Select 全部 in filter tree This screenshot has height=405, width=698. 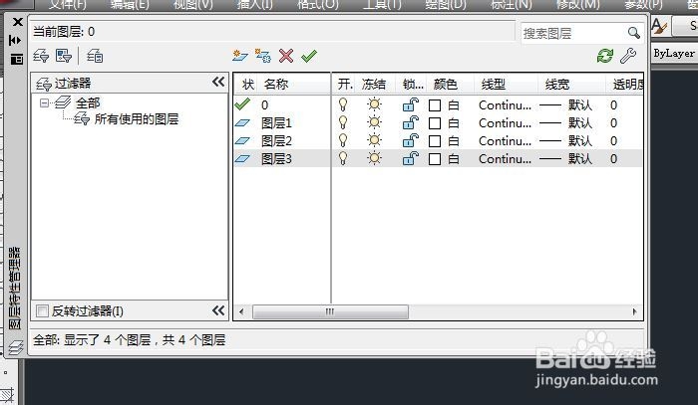pos(88,103)
